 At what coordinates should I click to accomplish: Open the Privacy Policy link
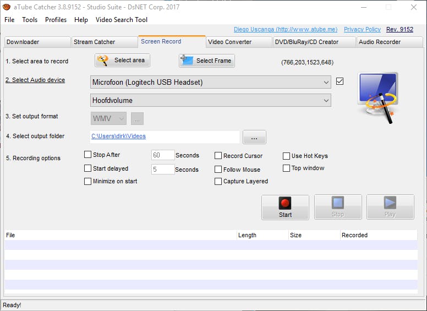pos(362,29)
